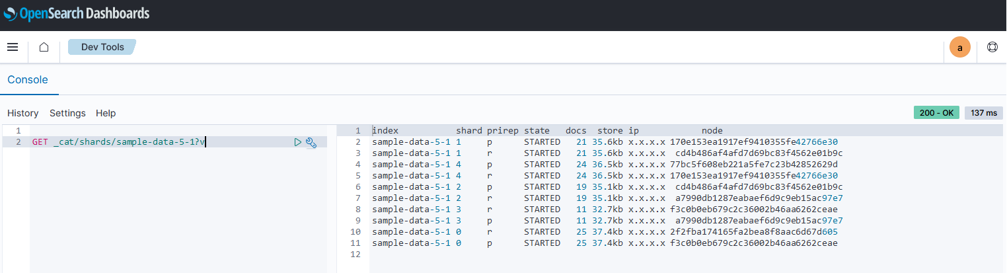Click the 'ip' column header in output
The height and width of the screenshot is (273, 1007).
coord(634,131)
